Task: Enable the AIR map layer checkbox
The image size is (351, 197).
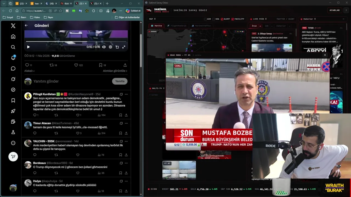Action: pyautogui.click(x=206, y=19)
